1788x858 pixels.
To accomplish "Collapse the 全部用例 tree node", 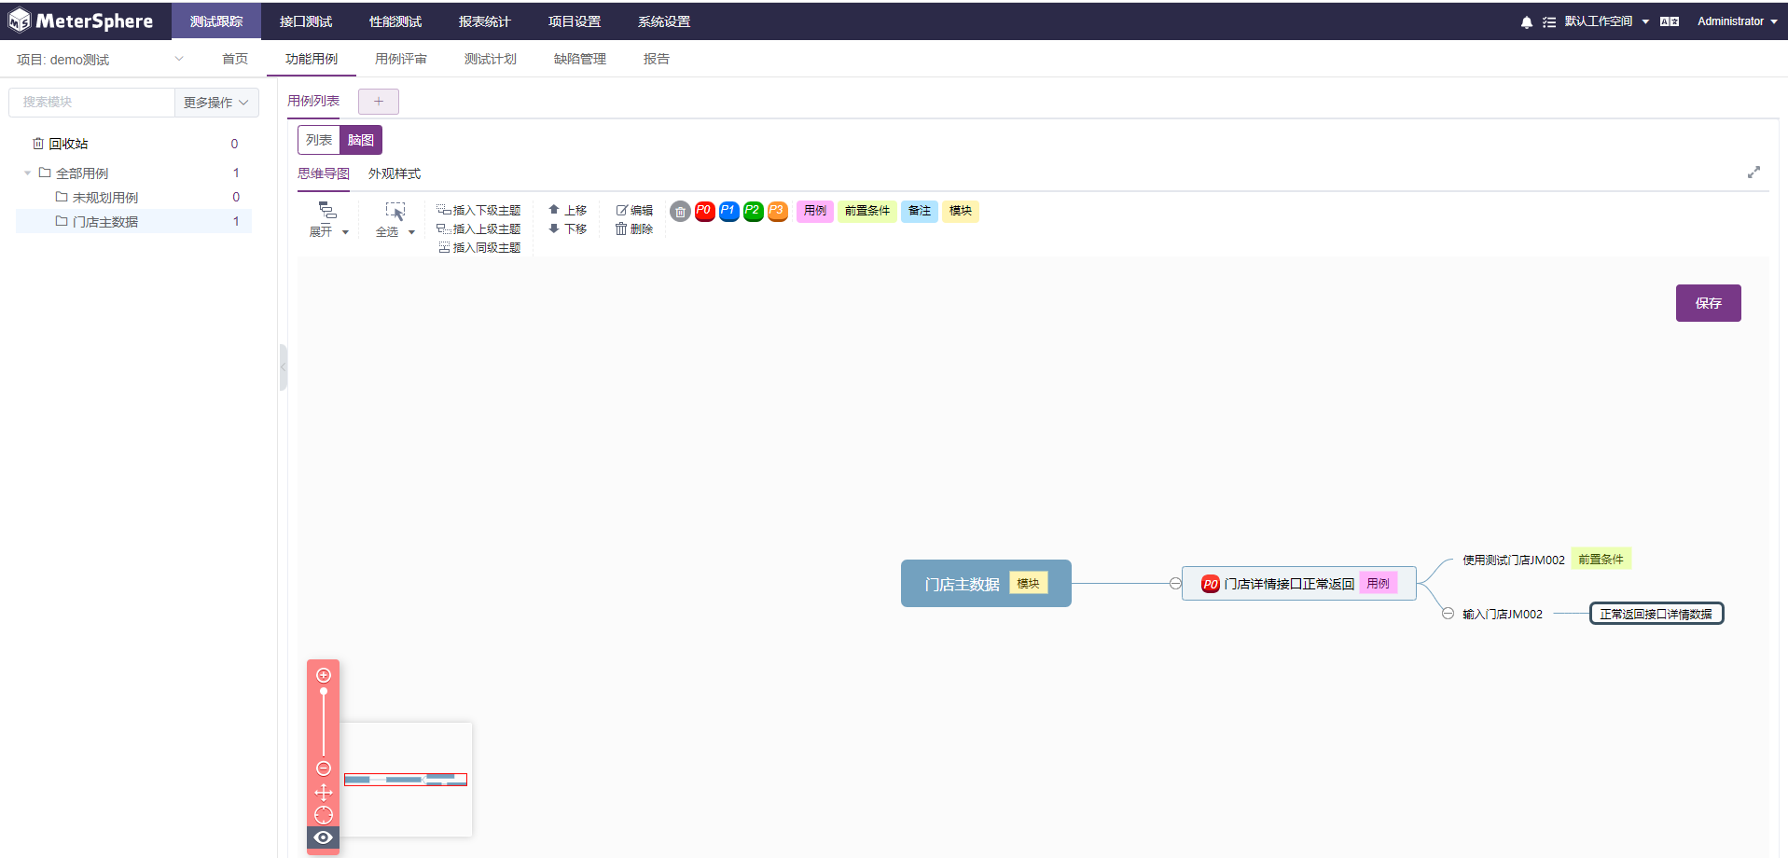I will [x=27, y=173].
